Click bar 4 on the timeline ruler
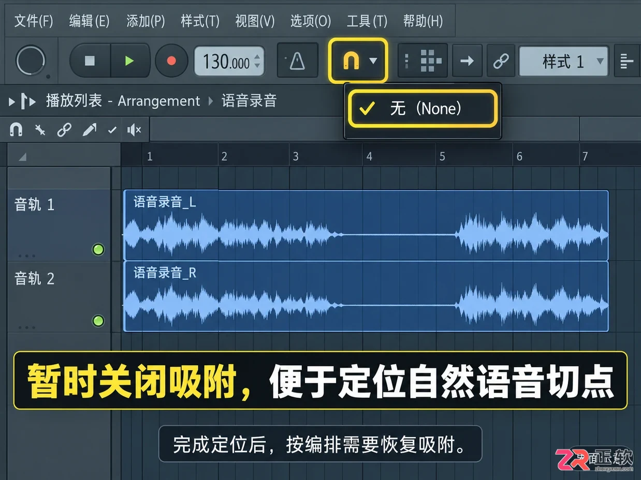Viewport: 641px width, 480px height. click(369, 156)
